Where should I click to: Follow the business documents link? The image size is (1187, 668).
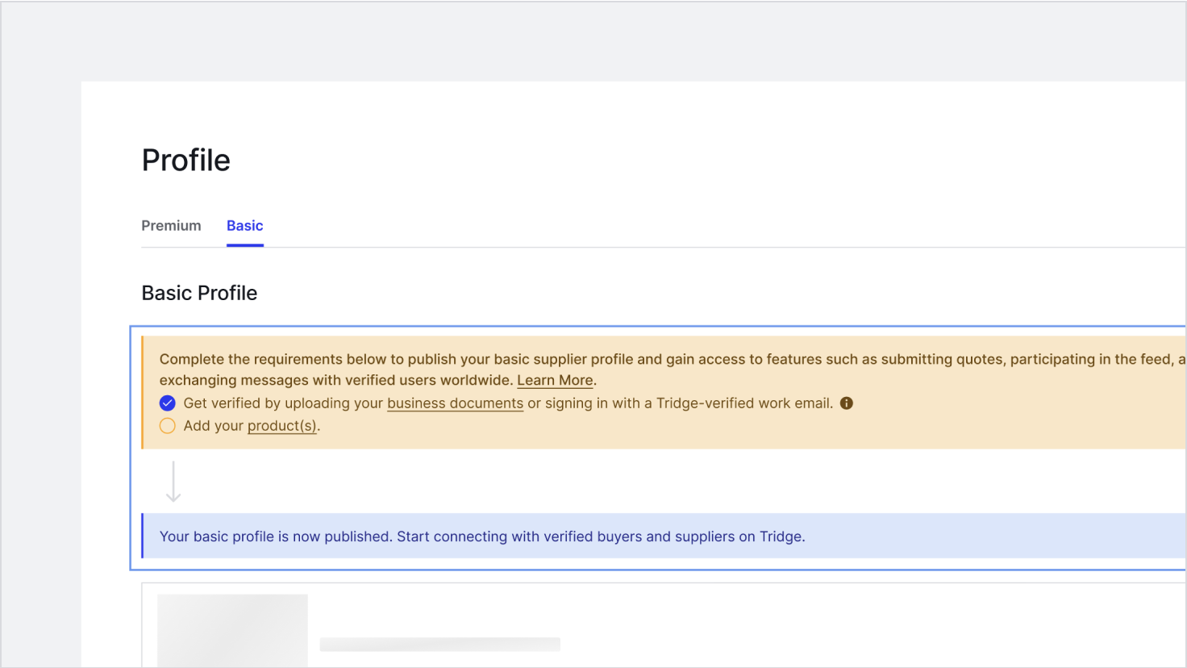click(455, 403)
